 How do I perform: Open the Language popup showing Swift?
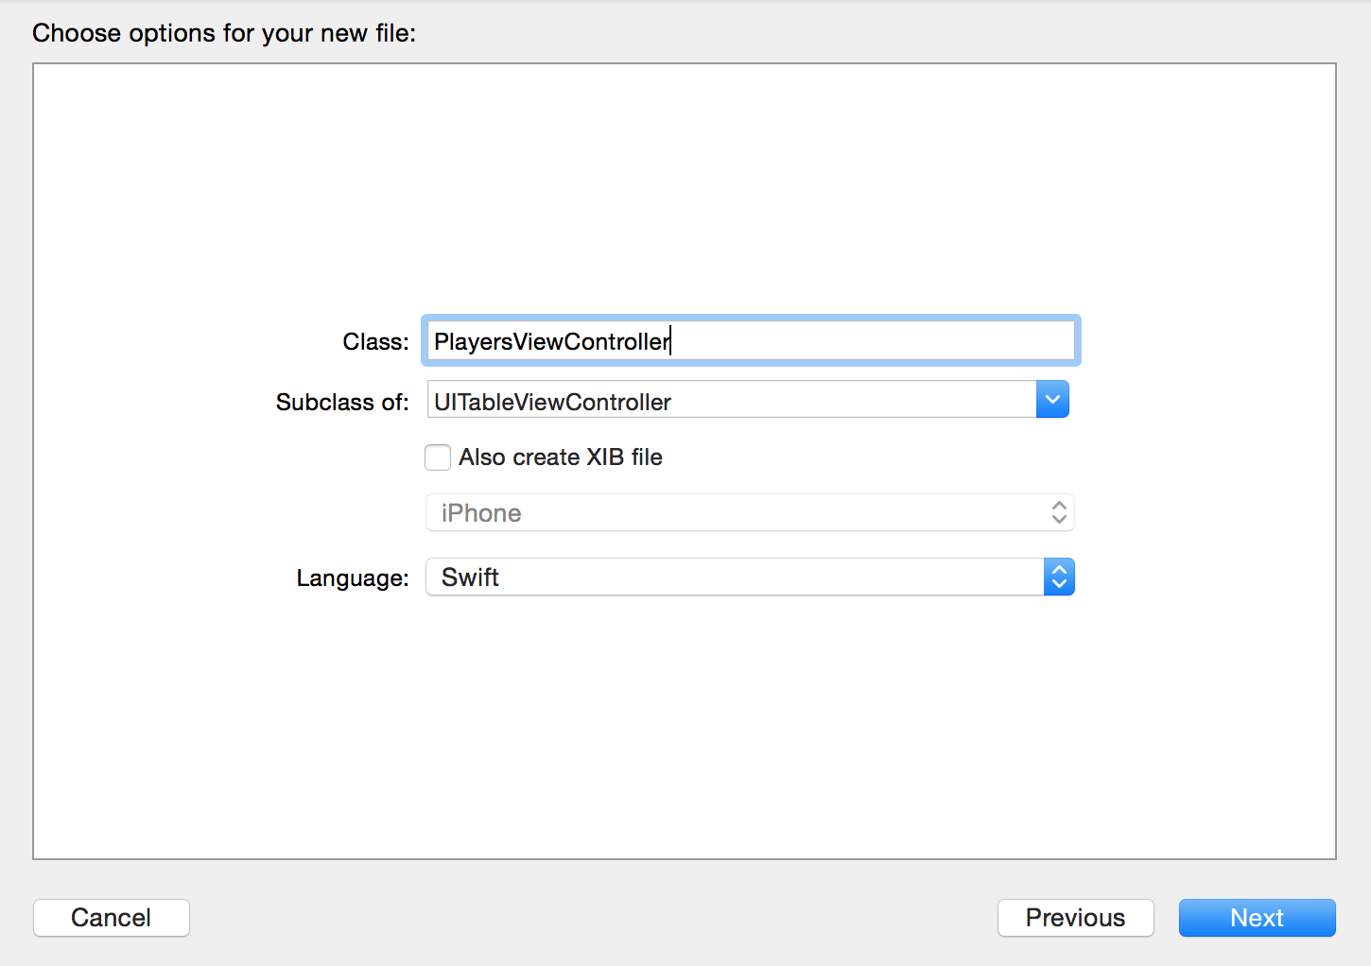pos(738,578)
